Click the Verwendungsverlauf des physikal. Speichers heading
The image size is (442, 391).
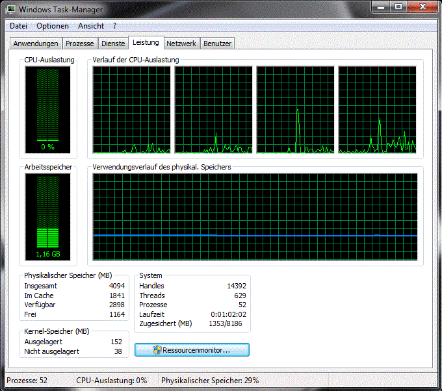coord(161,167)
